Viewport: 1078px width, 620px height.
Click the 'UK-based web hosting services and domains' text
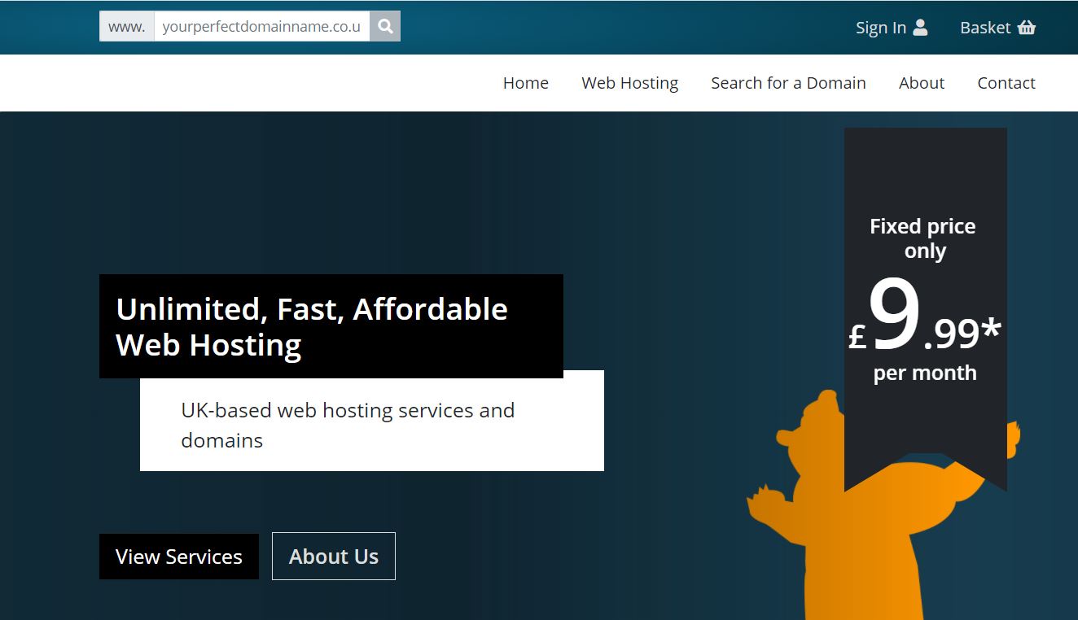348,425
